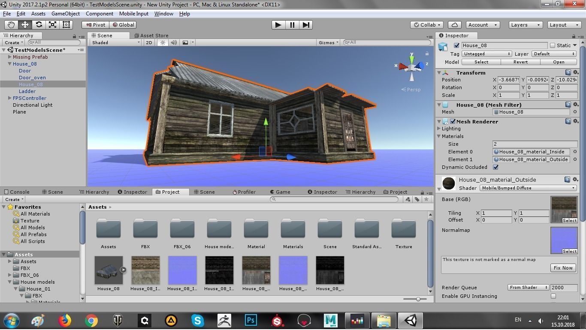The height and width of the screenshot is (330, 586).
Task: Select Base RGB texture button
Action: pyautogui.click(x=569, y=220)
